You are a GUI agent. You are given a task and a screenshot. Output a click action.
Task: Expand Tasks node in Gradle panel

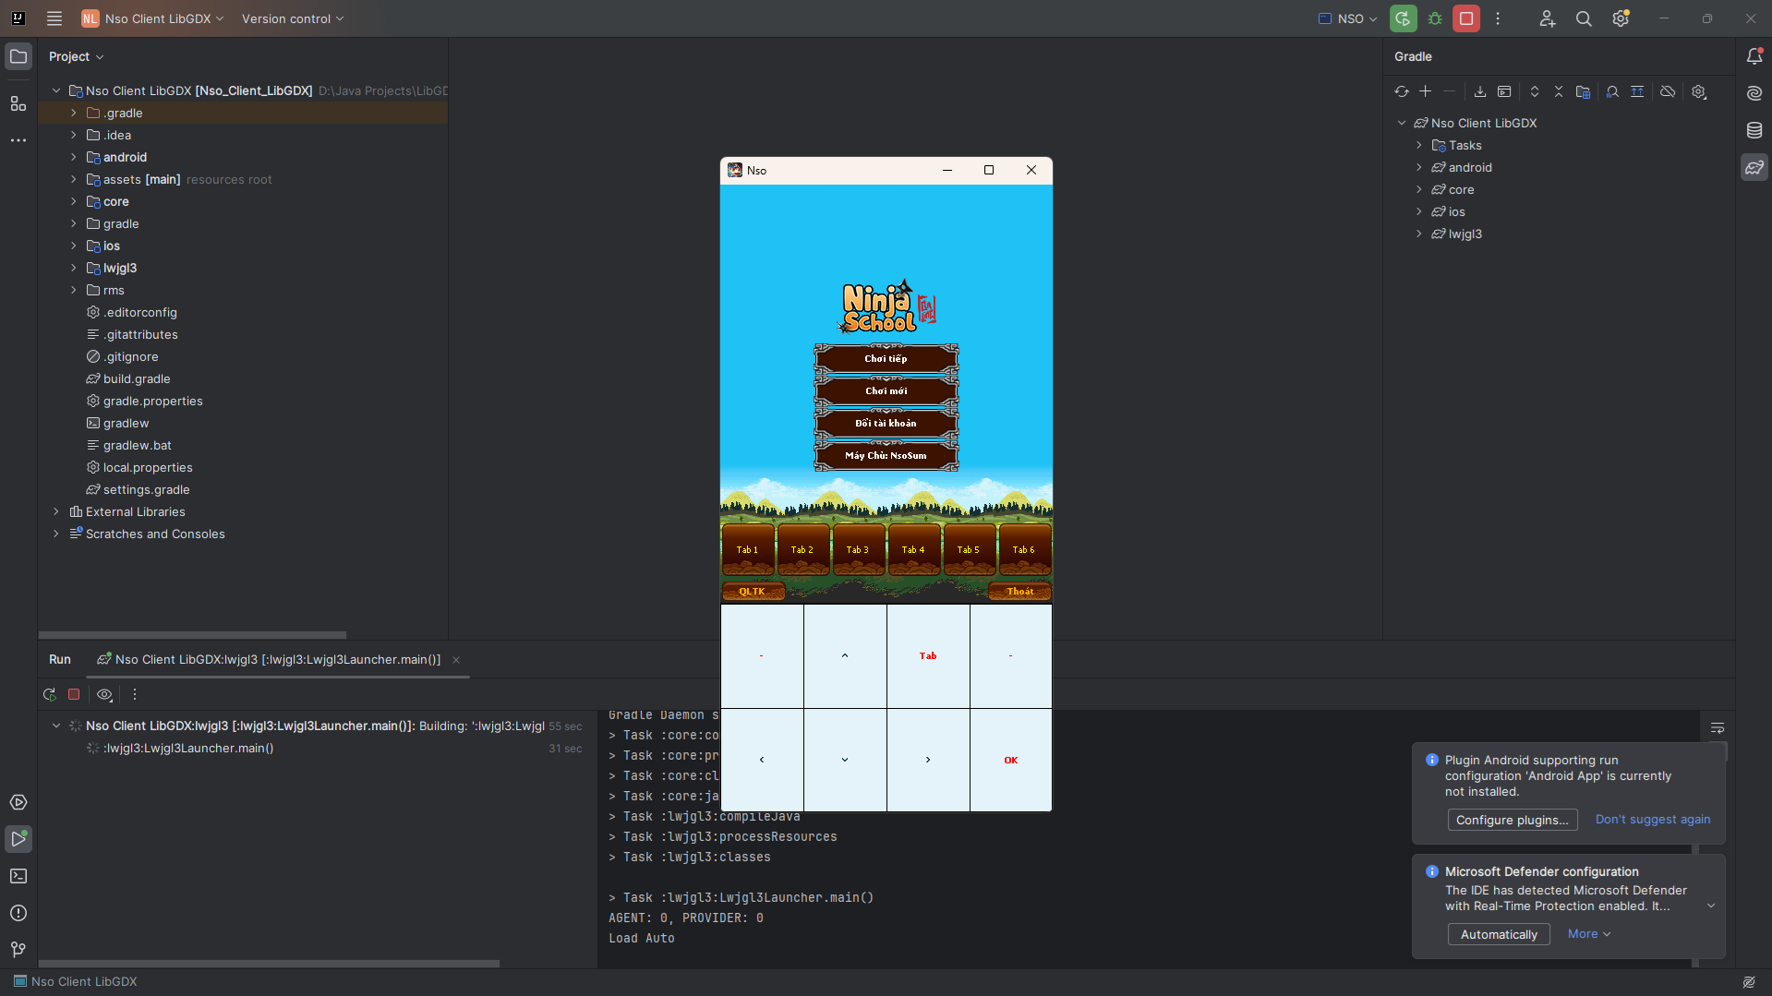[x=1419, y=145]
